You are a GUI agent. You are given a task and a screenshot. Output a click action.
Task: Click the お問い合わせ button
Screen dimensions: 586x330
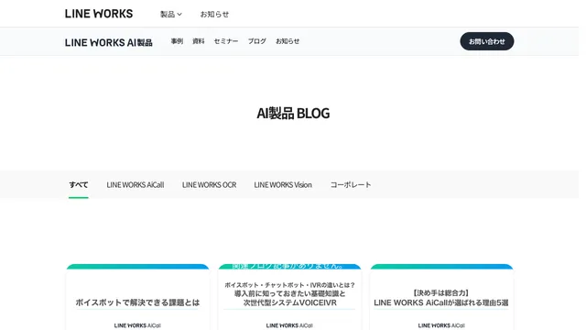[486, 41]
